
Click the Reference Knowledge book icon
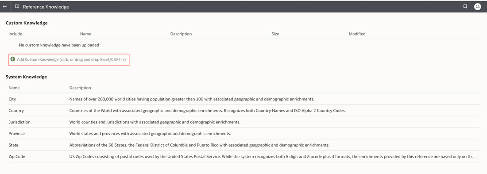tap(17, 7)
